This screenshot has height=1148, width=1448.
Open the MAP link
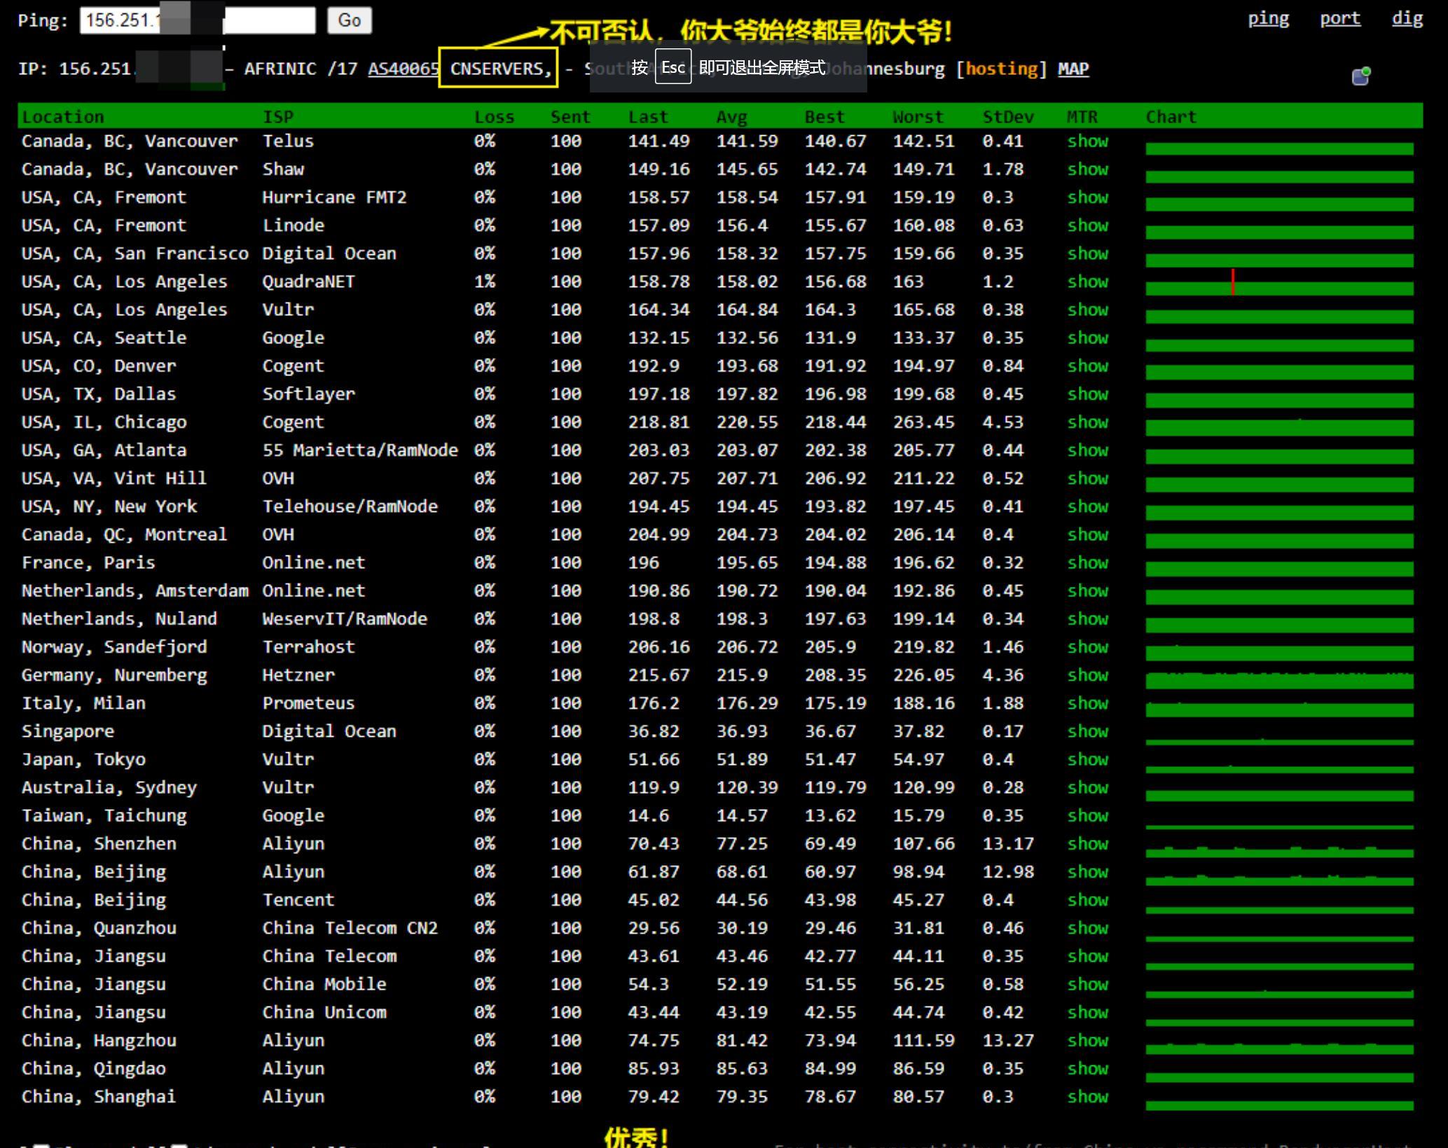point(1073,69)
